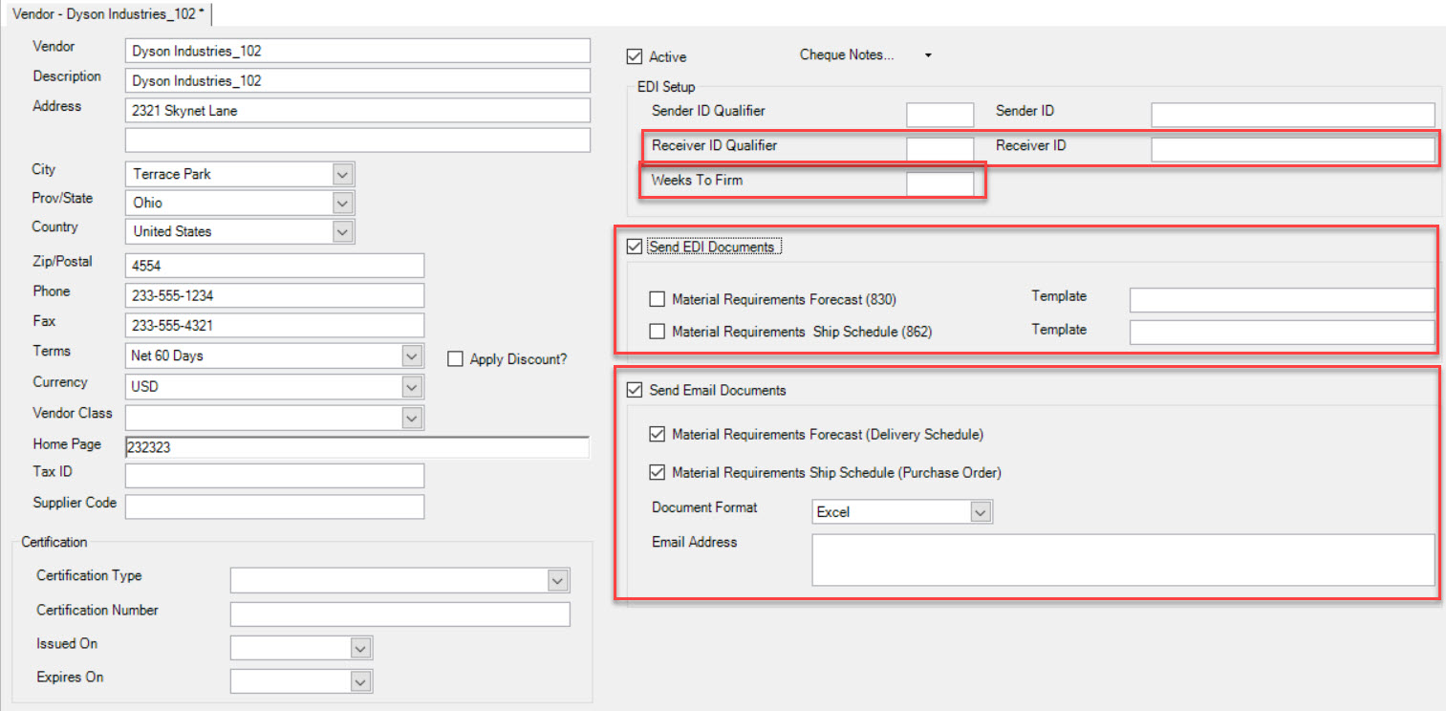
Task: Click the Zip/Postal field
Action: point(275,265)
